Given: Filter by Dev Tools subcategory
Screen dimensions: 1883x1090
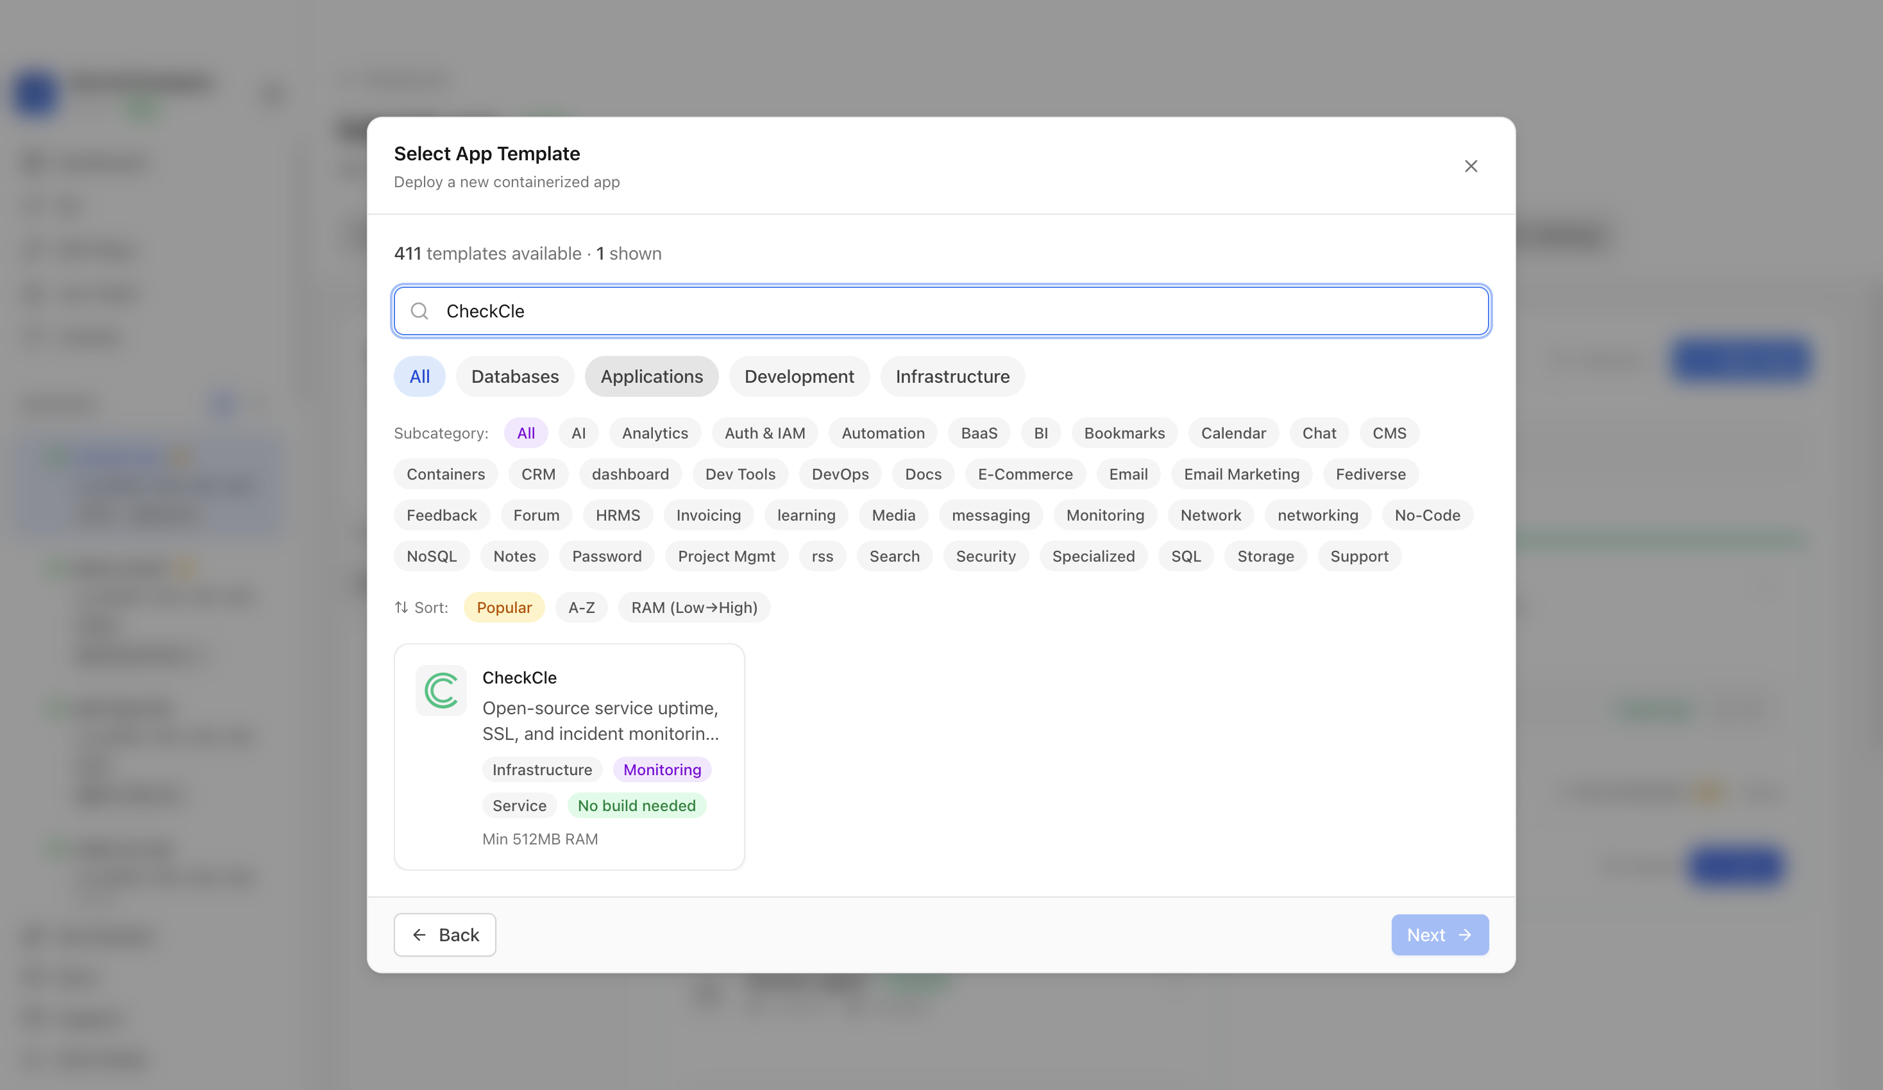Looking at the screenshot, I should pos(739,474).
